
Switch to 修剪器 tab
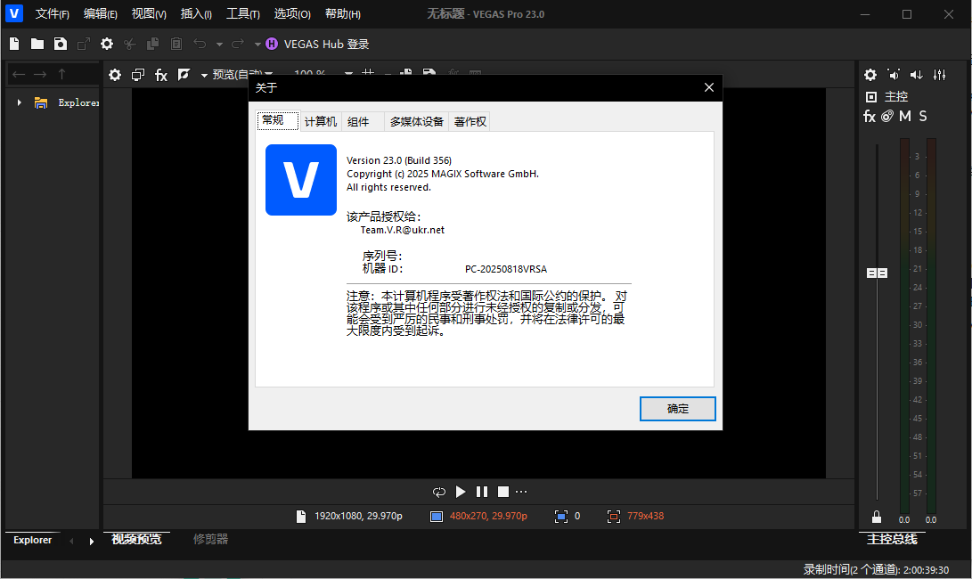point(211,539)
